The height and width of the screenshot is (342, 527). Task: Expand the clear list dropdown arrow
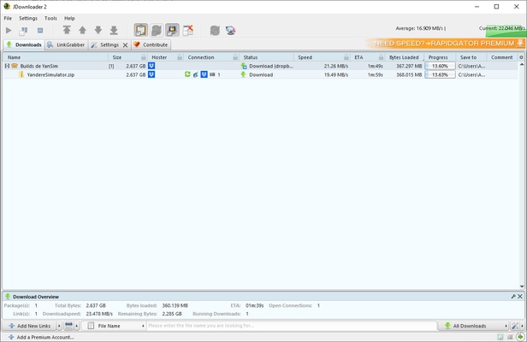click(x=77, y=326)
